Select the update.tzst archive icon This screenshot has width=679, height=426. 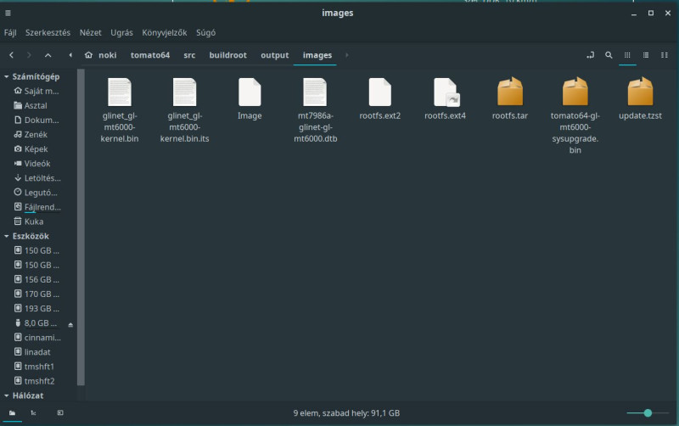[x=640, y=92]
